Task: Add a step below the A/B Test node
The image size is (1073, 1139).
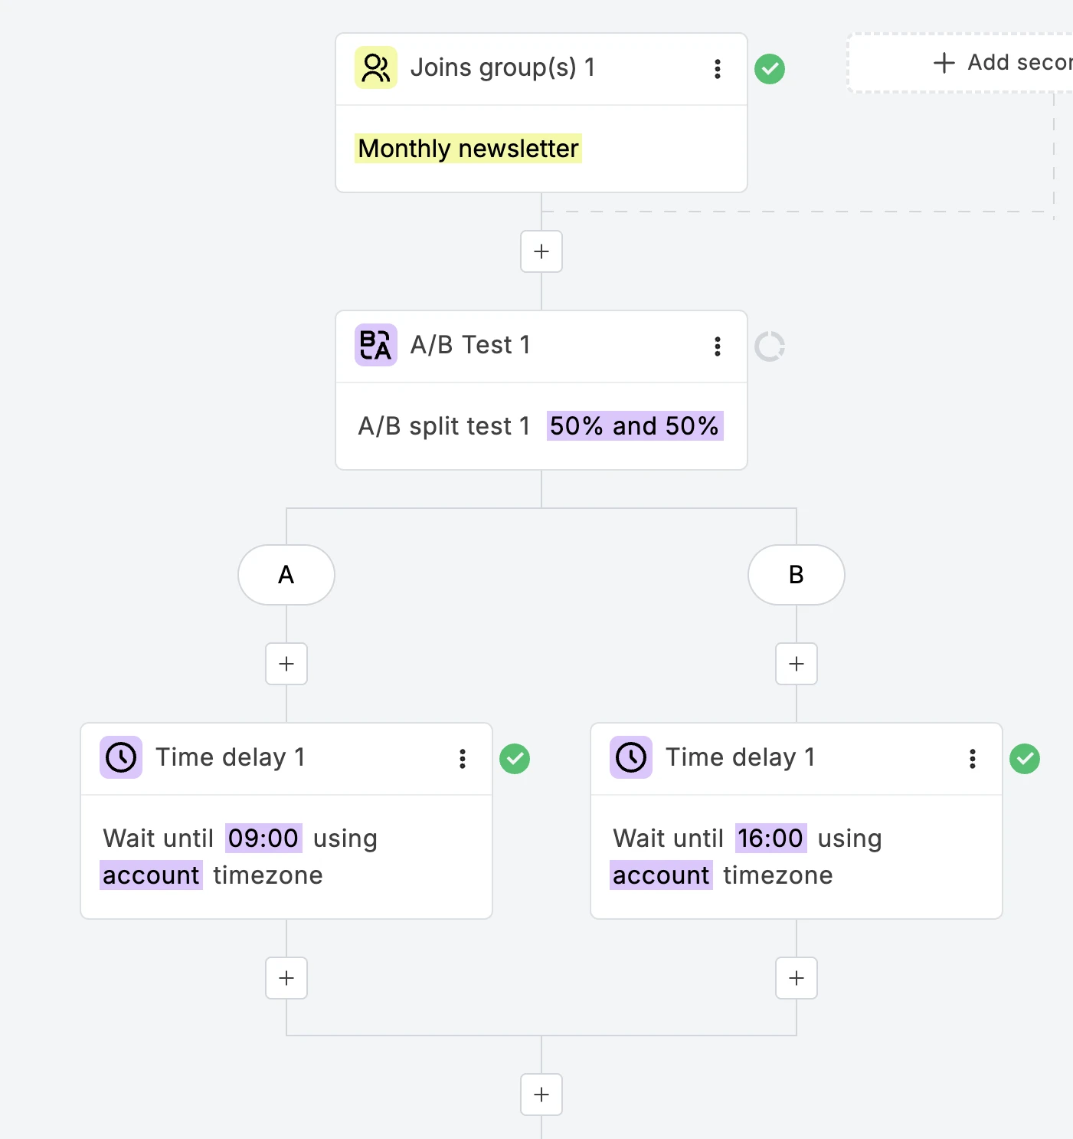Action: click(541, 1095)
